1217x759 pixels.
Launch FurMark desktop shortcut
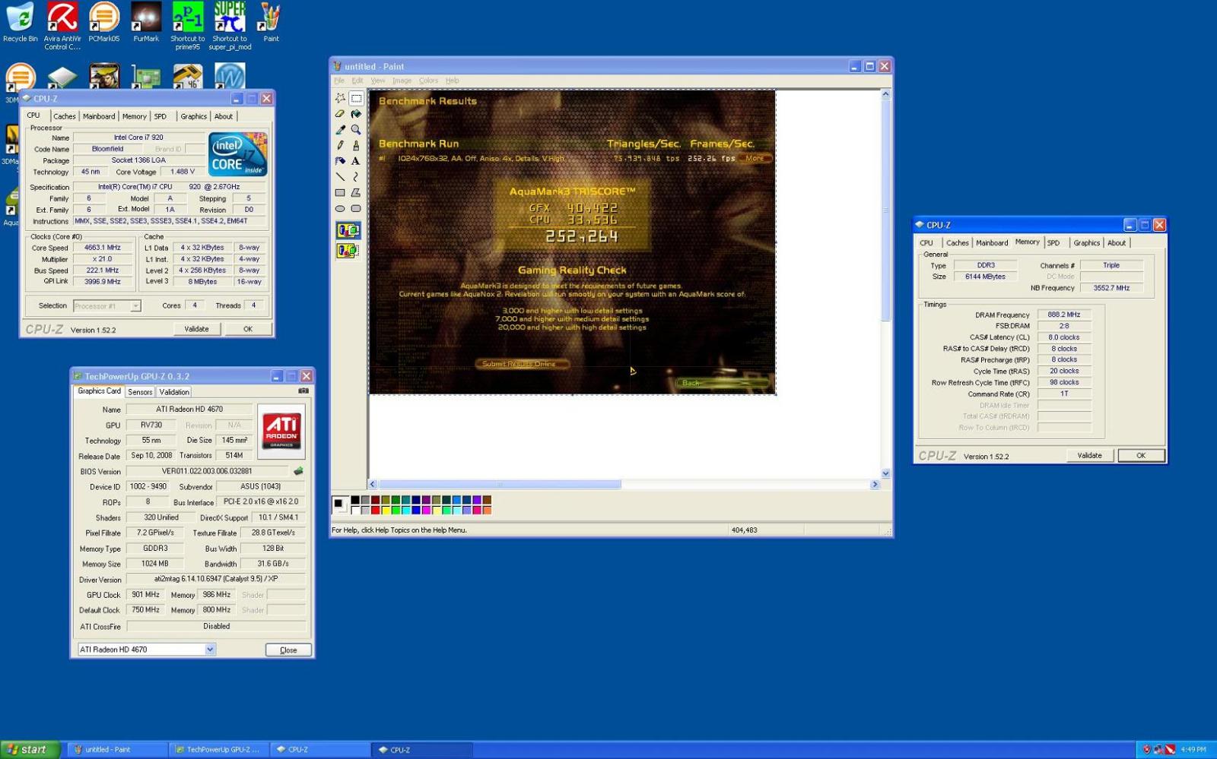(x=146, y=23)
